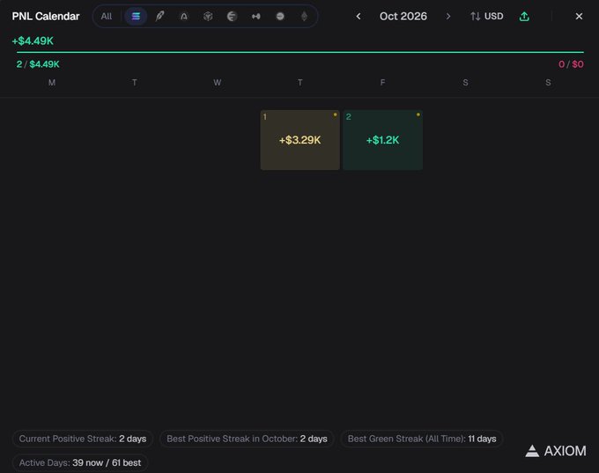Click Best Positive Streak in October badge
599x473 pixels.
click(x=247, y=439)
